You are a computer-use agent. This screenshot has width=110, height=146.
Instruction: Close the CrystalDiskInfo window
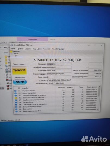(101, 45)
